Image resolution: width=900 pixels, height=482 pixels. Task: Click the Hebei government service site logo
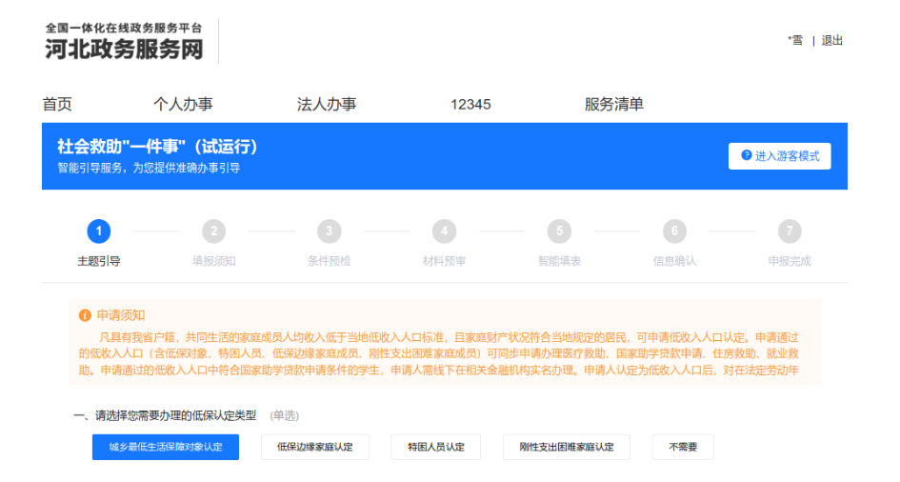pyautogui.click(x=124, y=42)
